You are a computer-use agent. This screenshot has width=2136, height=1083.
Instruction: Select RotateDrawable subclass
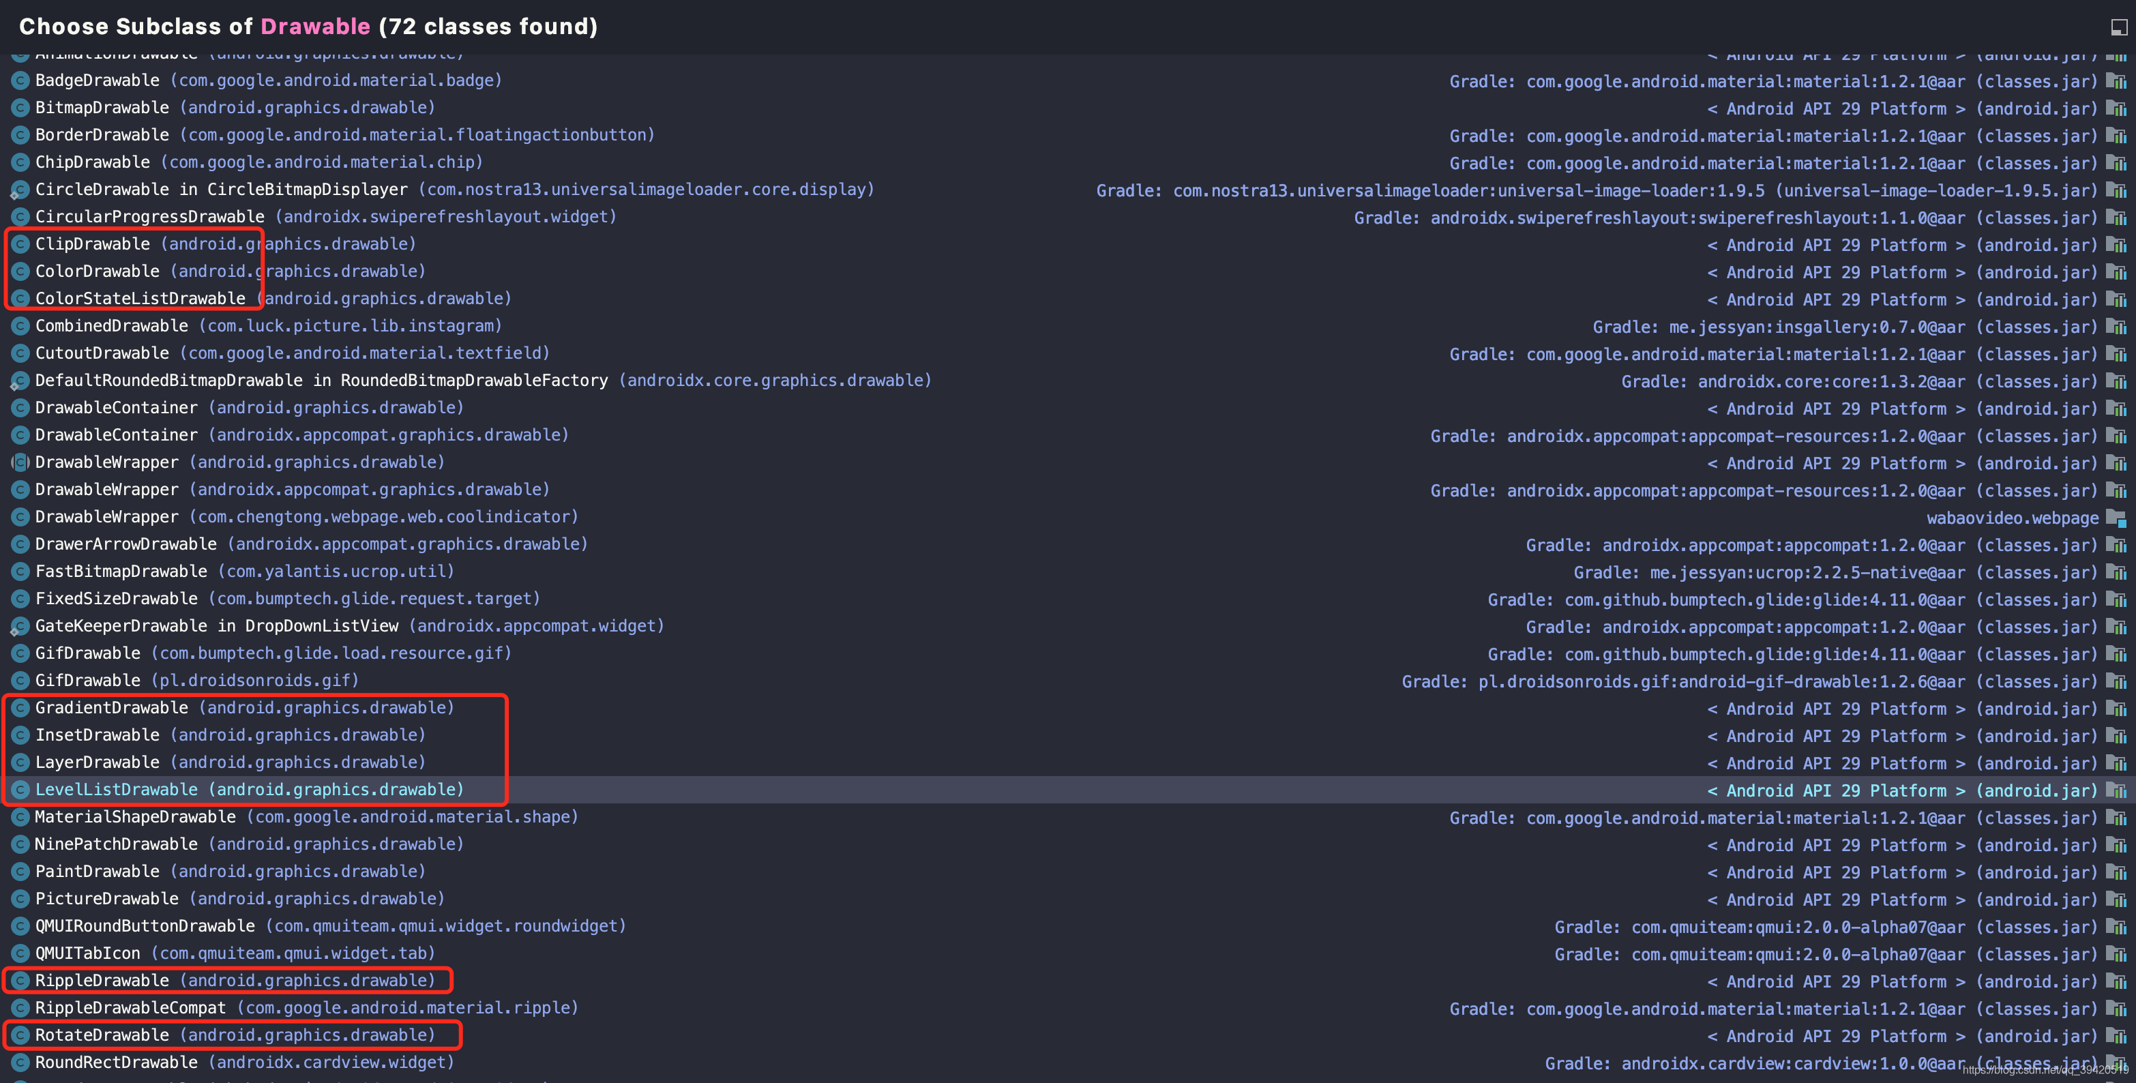click(x=1068, y=1036)
